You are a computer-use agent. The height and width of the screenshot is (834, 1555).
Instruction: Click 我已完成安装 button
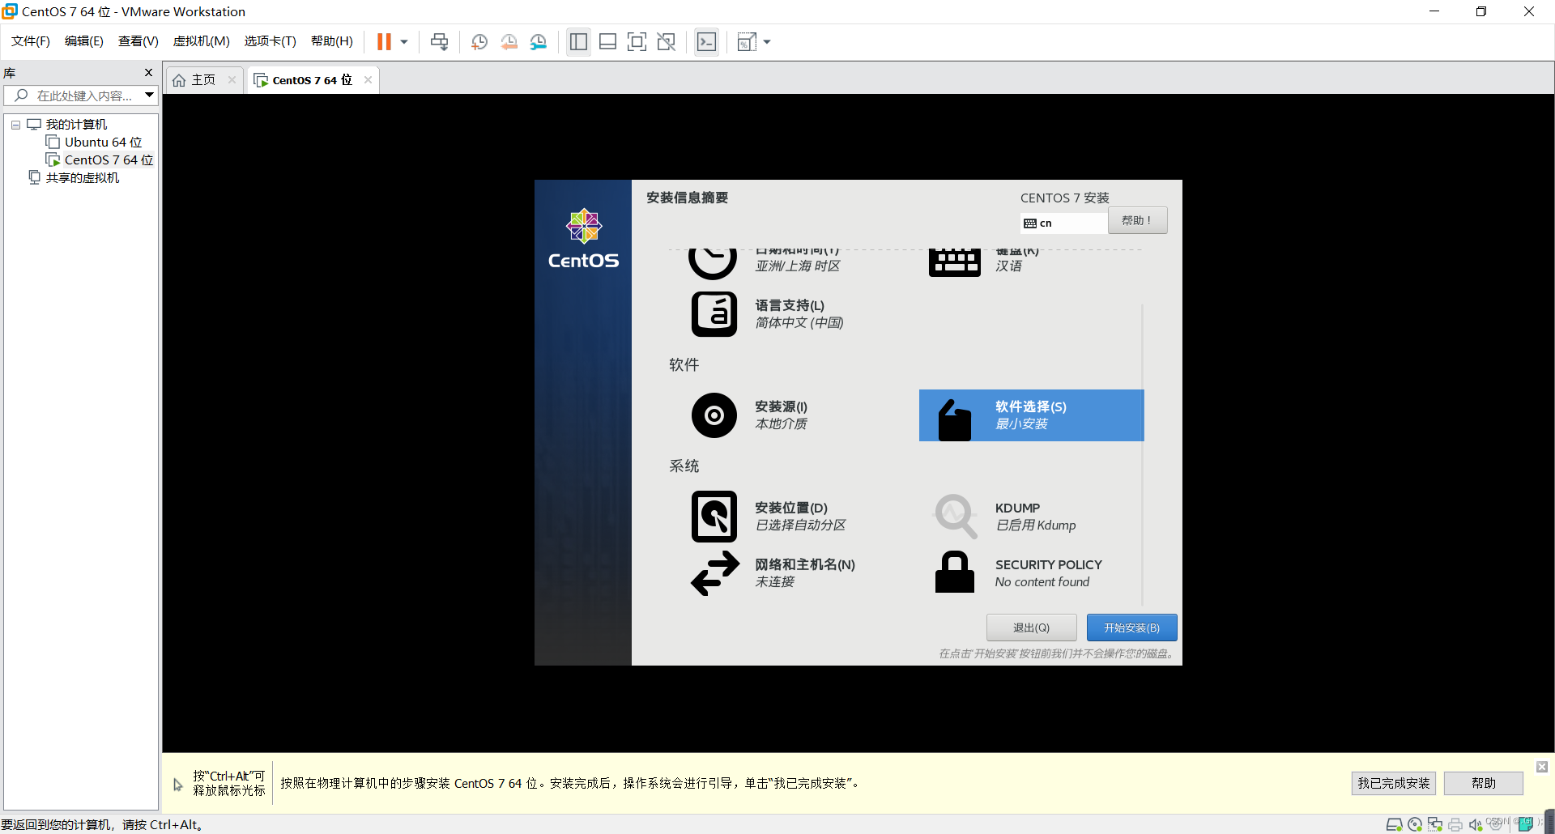[1394, 783]
